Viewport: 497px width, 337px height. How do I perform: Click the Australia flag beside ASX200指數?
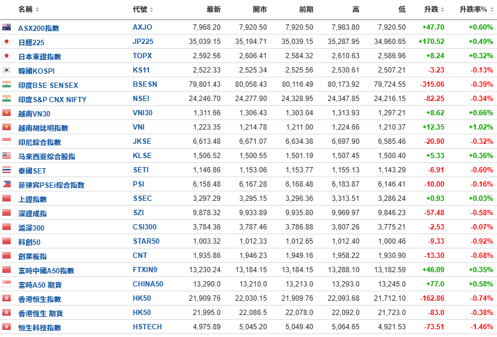[x=7, y=27]
